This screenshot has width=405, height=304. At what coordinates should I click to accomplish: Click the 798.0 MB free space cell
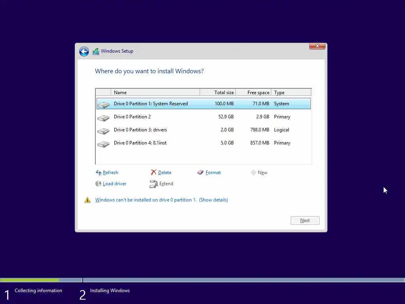coord(259,130)
